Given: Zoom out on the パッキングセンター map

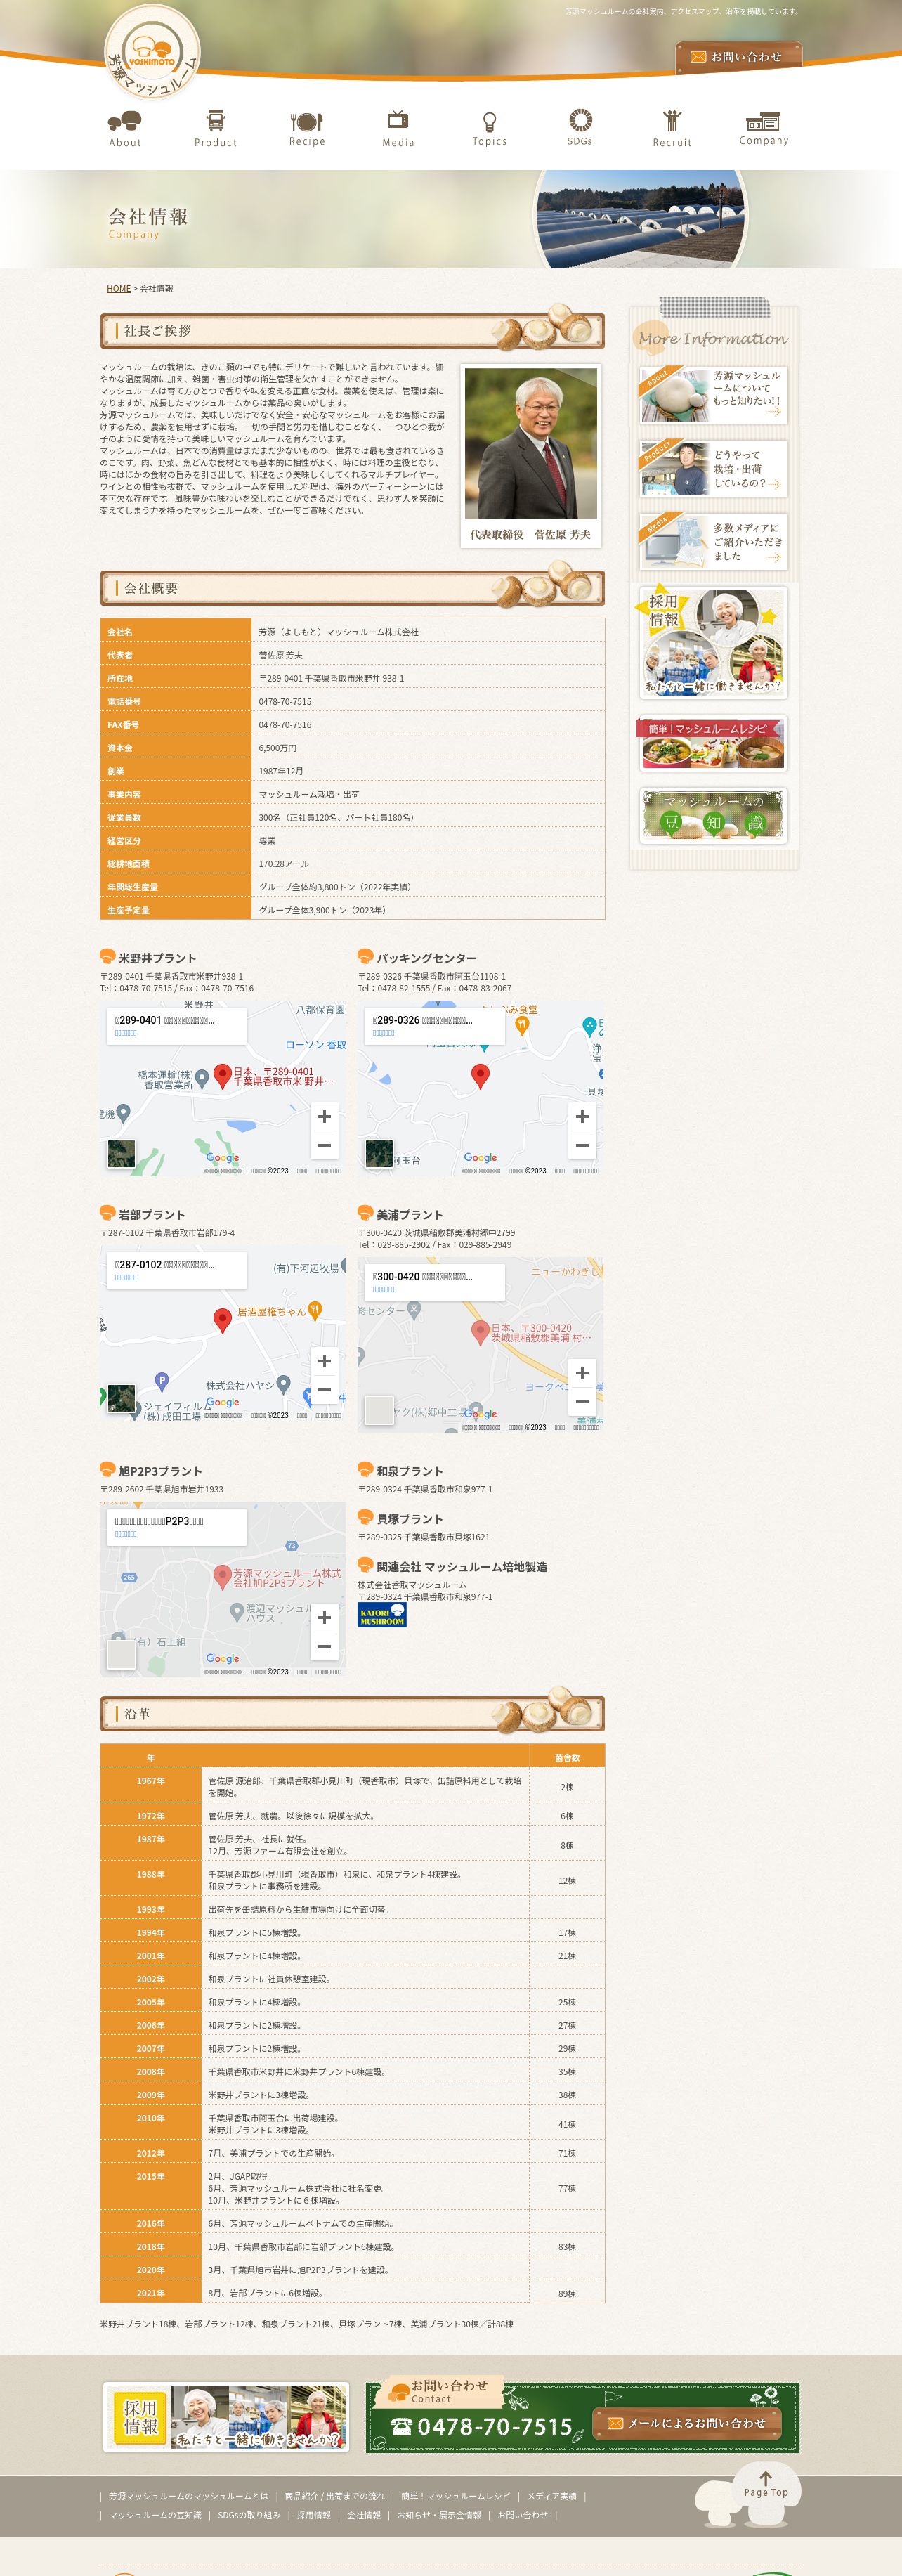Looking at the screenshot, I should [x=582, y=1146].
